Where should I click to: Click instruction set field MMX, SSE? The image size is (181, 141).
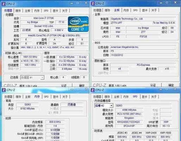click(x=54, y=48)
